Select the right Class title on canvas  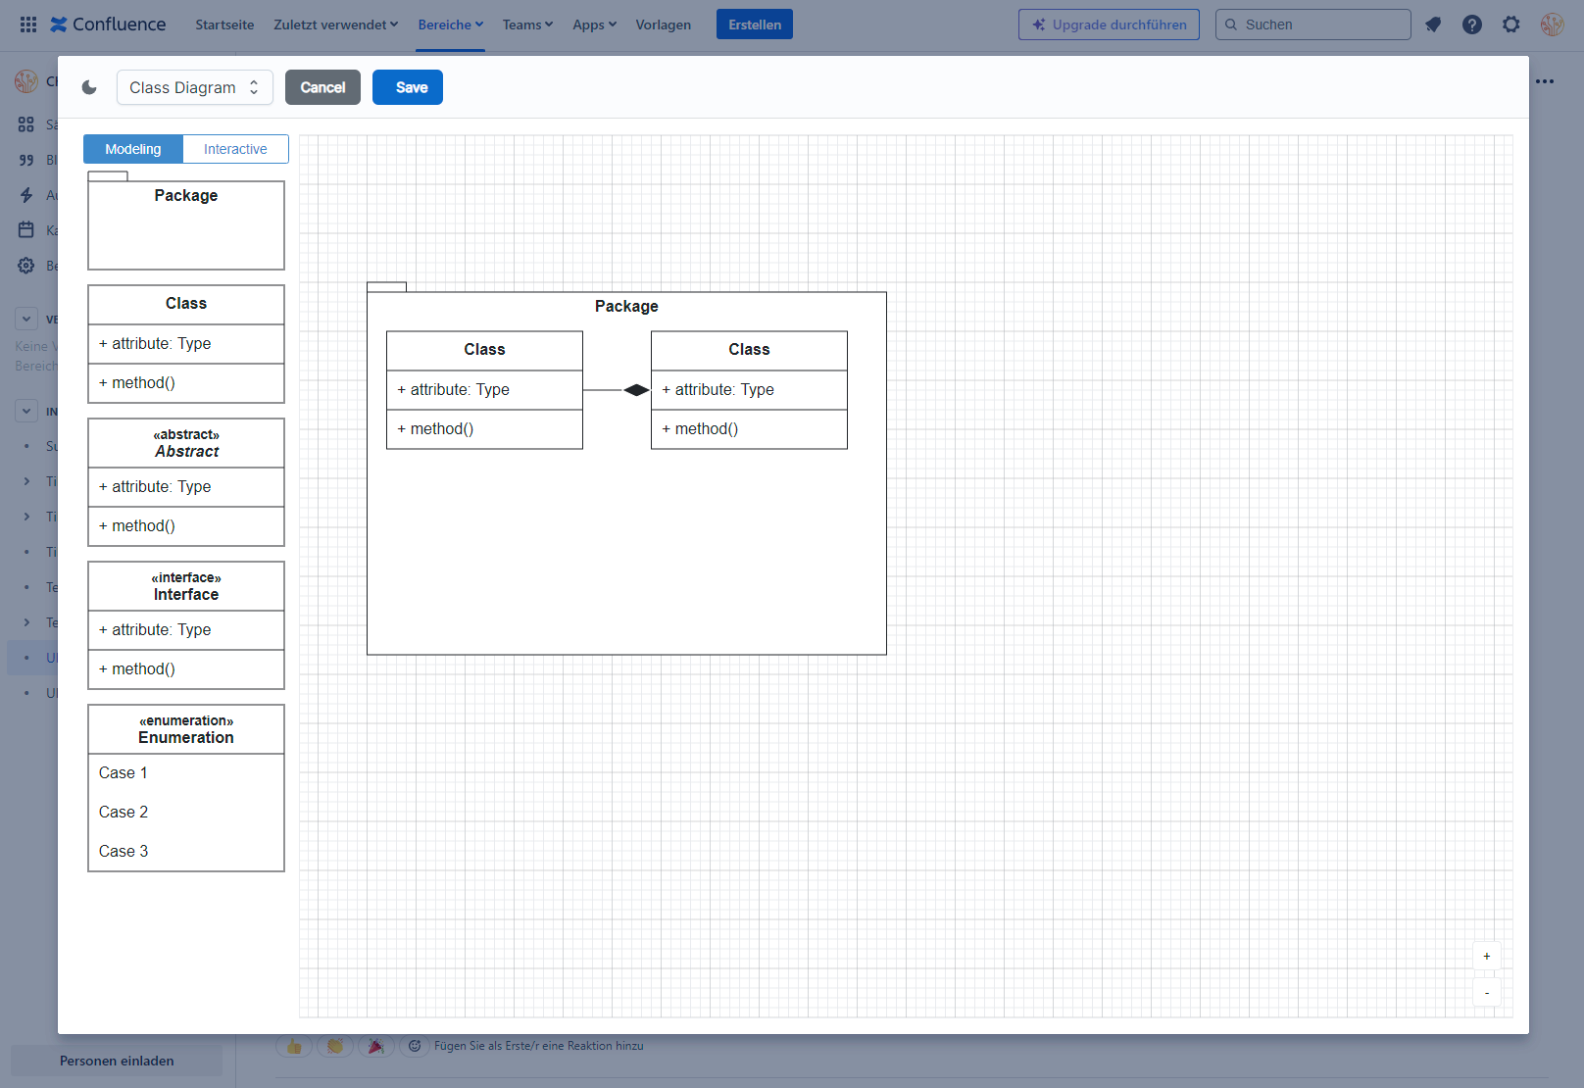pyautogui.click(x=749, y=350)
